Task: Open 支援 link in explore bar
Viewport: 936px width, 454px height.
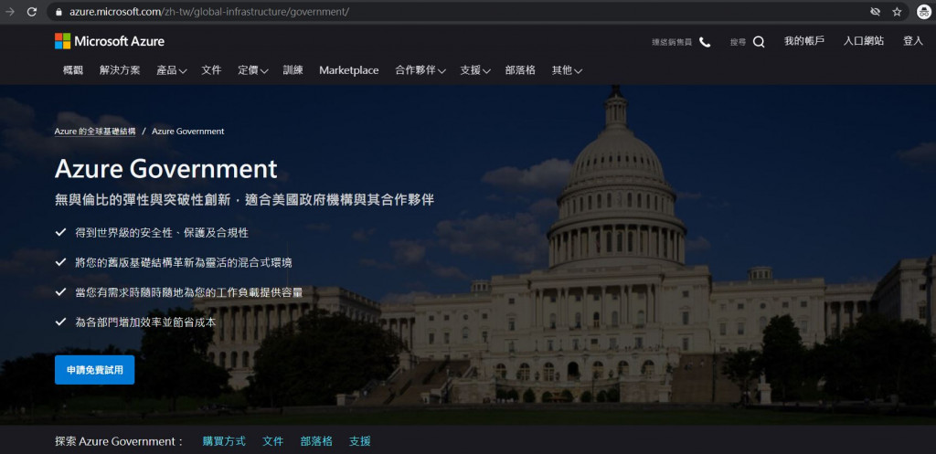Action: (x=360, y=441)
